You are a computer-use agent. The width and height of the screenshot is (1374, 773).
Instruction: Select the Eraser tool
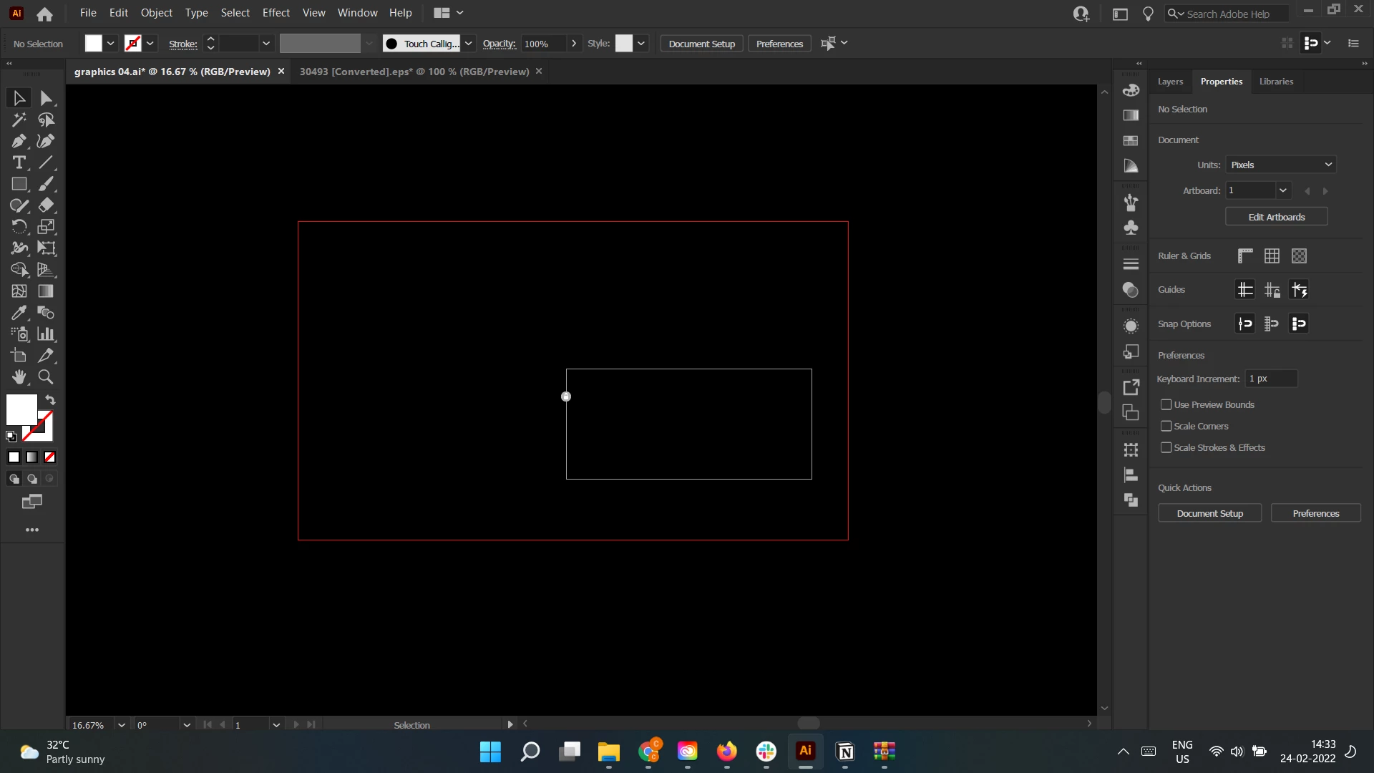46,205
